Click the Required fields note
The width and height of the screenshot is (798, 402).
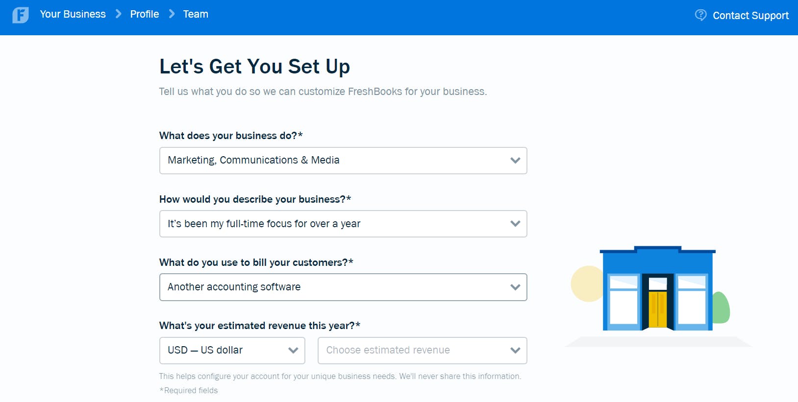pos(189,391)
